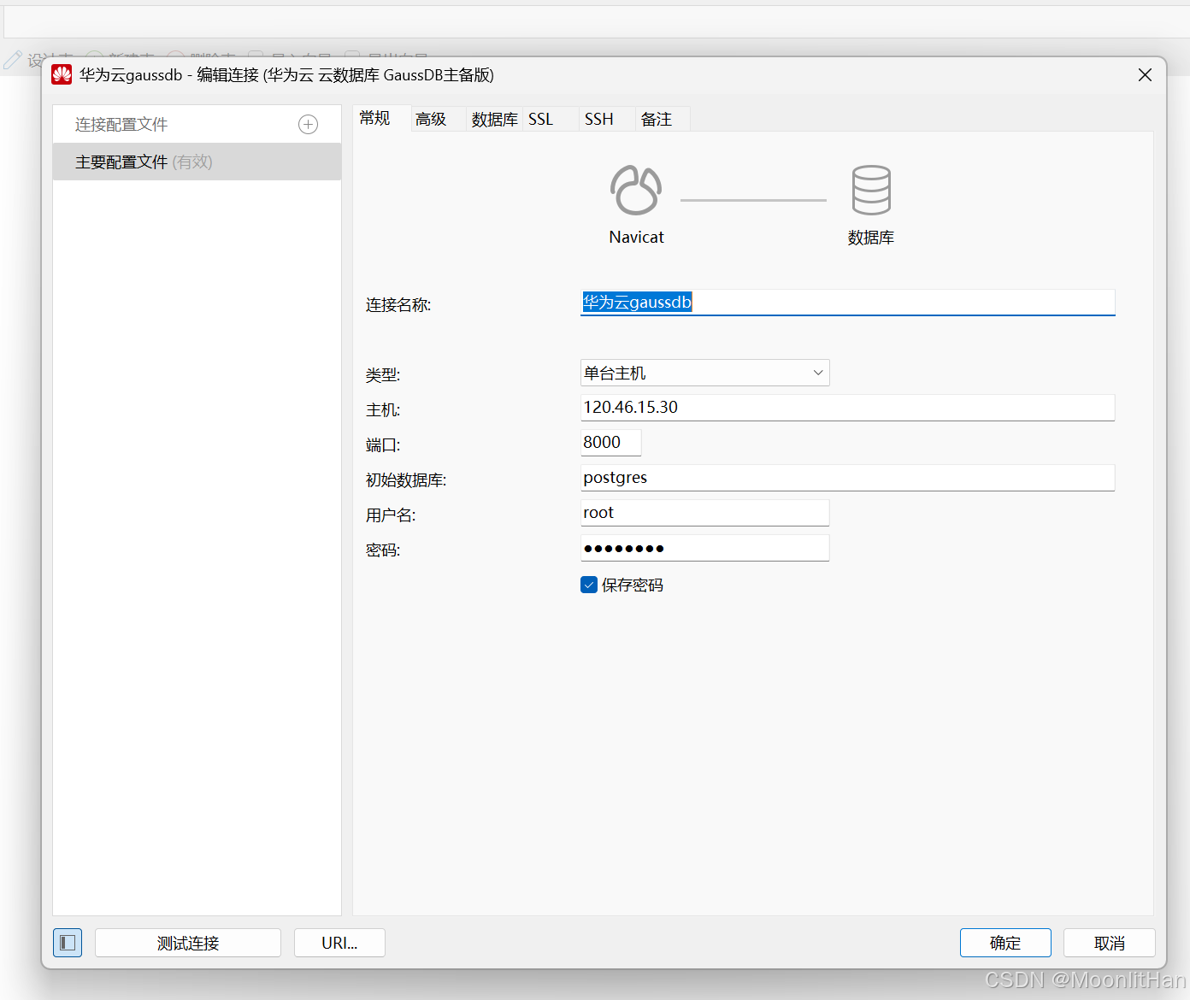Open the SSL tab
The height and width of the screenshot is (1000, 1190).
[x=541, y=118]
